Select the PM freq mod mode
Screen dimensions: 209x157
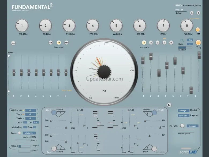(x=66, y=43)
